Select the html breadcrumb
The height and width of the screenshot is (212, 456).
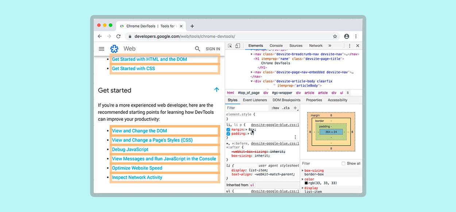coord(231,93)
